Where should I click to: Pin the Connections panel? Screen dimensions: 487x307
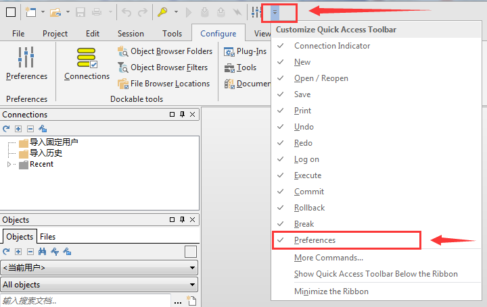(x=182, y=115)
